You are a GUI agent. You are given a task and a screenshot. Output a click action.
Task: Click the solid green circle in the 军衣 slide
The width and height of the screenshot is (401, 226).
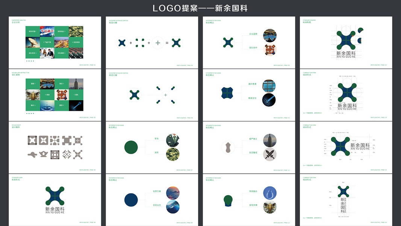click(131, 147)
